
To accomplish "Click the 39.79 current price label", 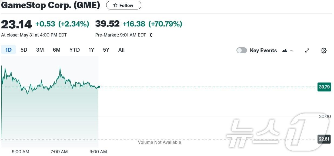I will pos(324,87).
